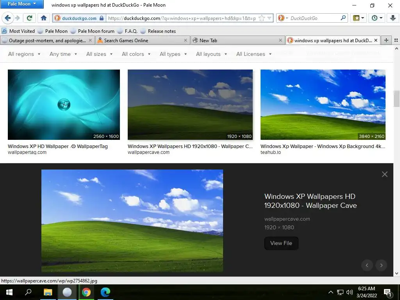Open Windows XP Wallpapers HD detail title
Viewport: 400px width, 300px height.
coord(311,201)
